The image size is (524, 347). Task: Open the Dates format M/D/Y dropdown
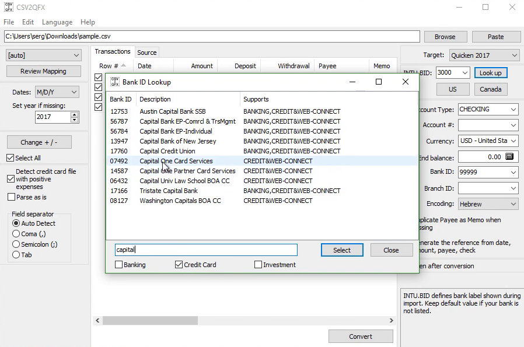coord(57,92)
